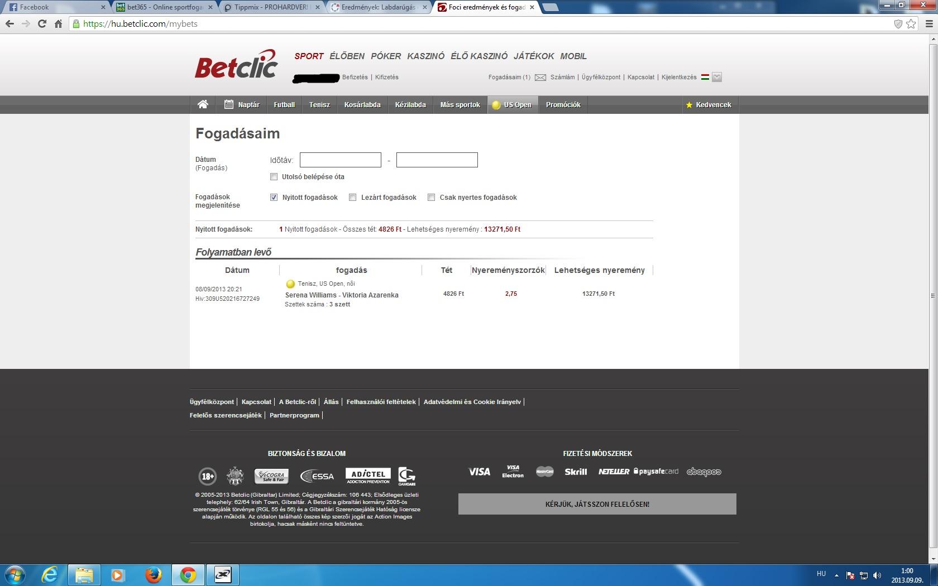Open the Tenisz menu item
Screen dimensions: 938x586
coord(319,105)
